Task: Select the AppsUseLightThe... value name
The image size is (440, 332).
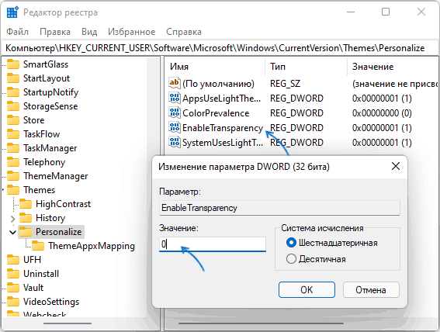Action: click(221, 99)
